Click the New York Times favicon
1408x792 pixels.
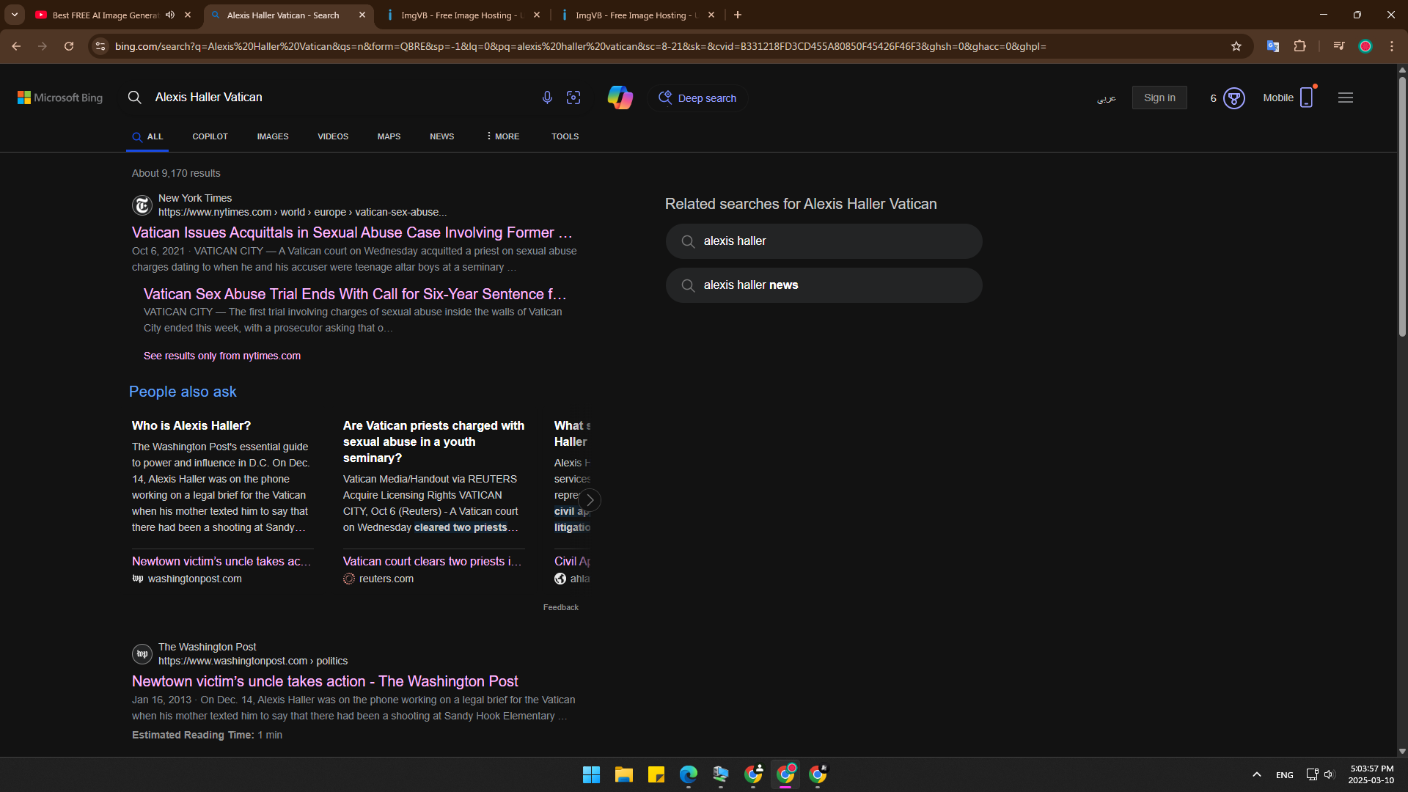pyautogui.click(x=142, y=205)
